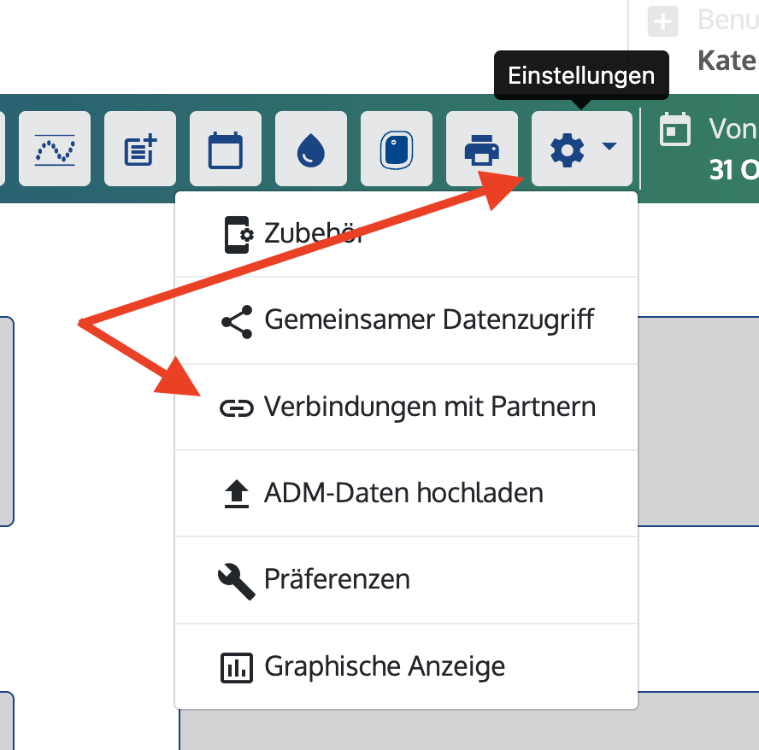Select Gemeinsamer Datenzugriff menu entry
Image resolution: width=759 pixels, height=750 pixels.
click(x=406, y=320)
